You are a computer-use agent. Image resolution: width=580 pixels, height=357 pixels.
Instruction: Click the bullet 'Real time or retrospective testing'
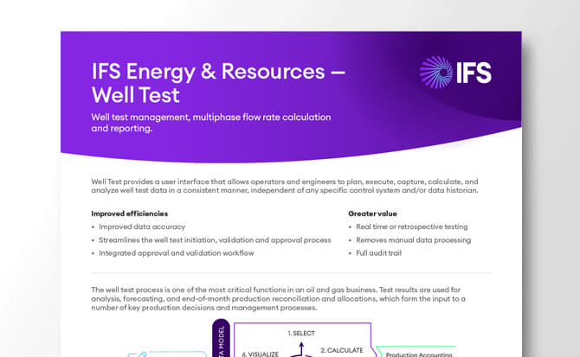(412, 226)
